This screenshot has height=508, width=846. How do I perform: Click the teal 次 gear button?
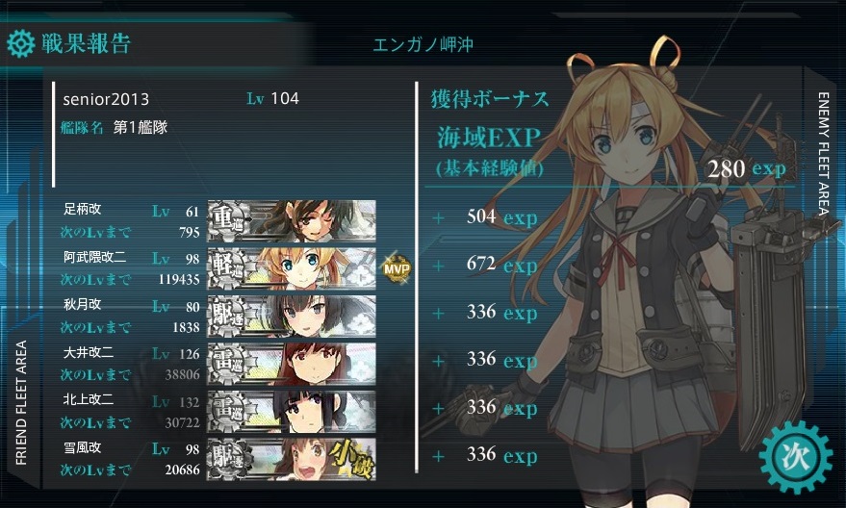pos(796,457)
